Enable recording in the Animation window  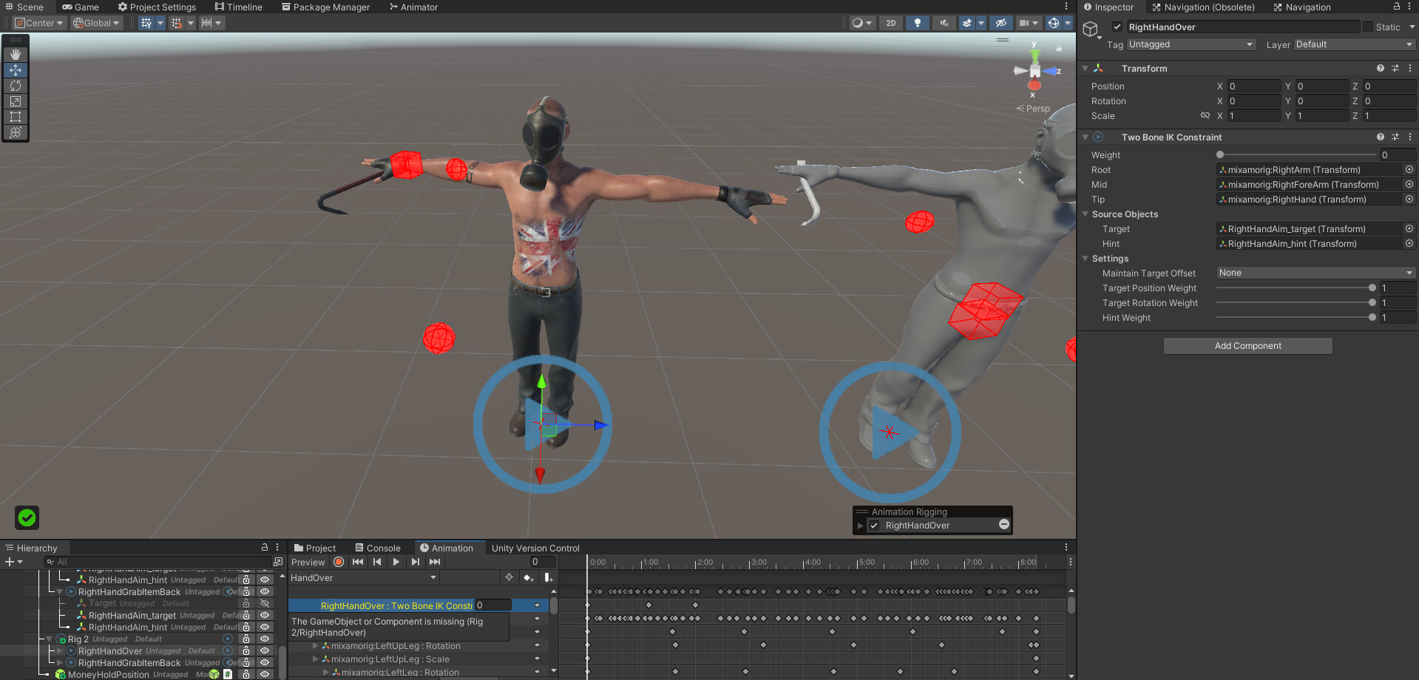pos(339,562)
